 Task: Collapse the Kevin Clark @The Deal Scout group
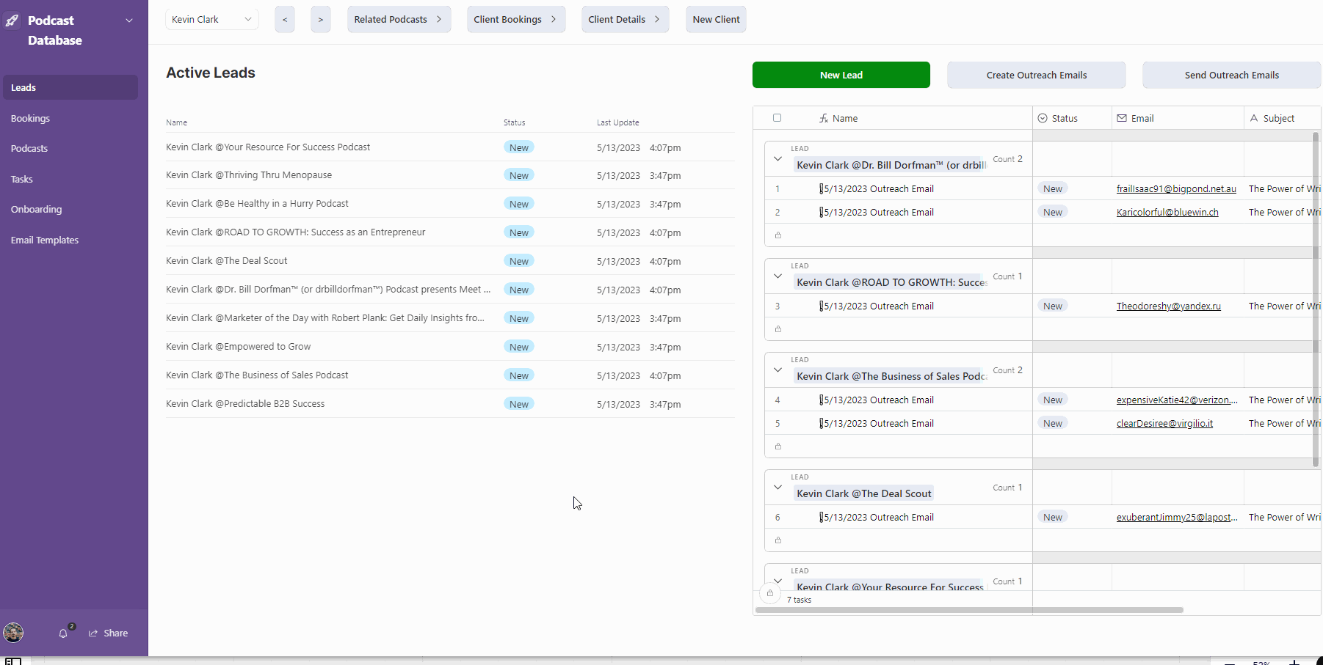pyautogui.click(x=778, y=487)
